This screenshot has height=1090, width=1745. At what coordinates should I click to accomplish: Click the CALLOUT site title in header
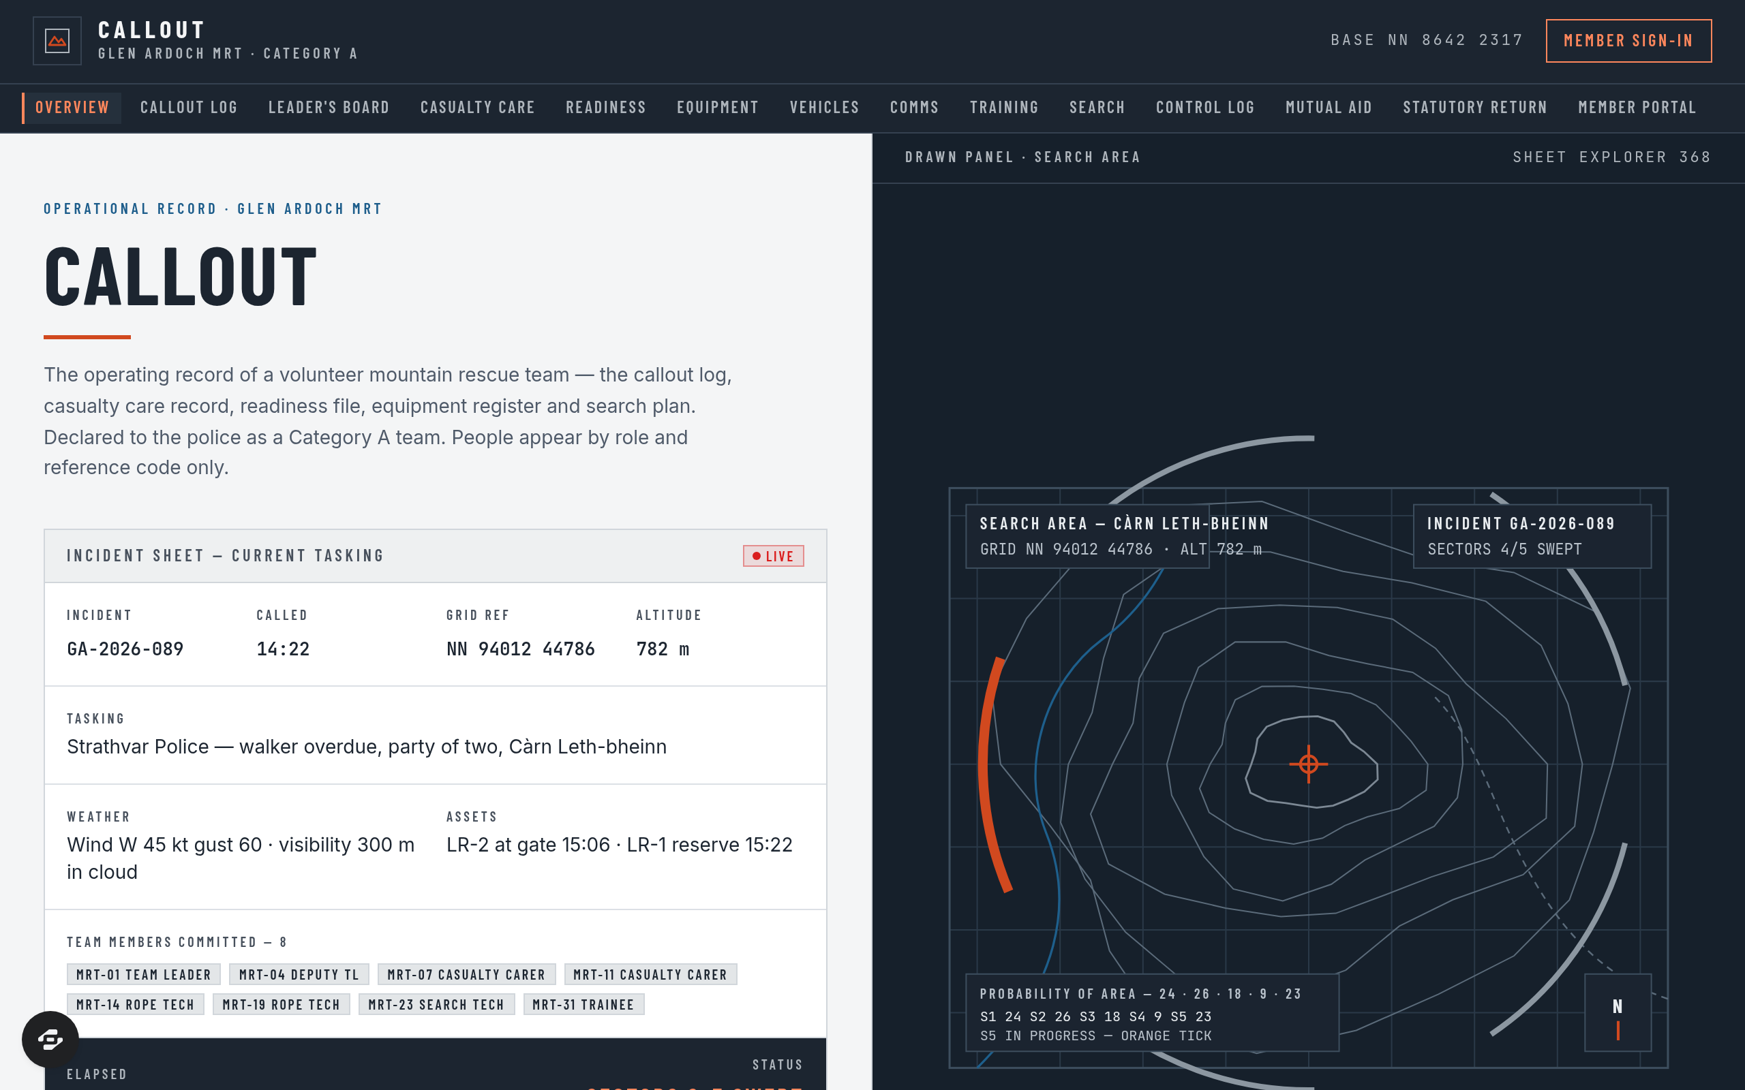coord(151,29)
